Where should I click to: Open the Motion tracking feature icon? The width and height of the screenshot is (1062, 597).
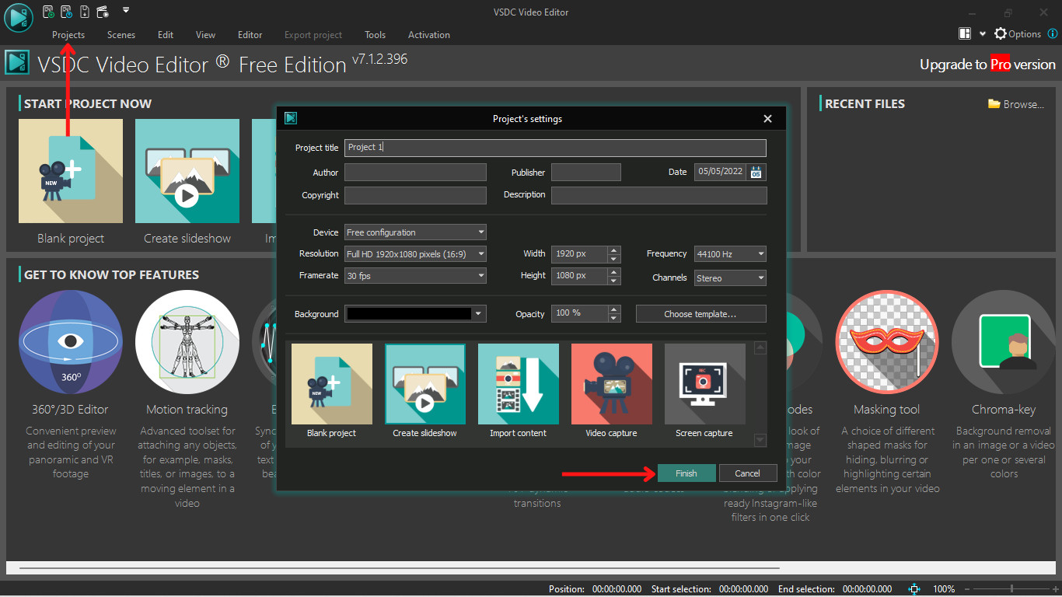point(187,343)
